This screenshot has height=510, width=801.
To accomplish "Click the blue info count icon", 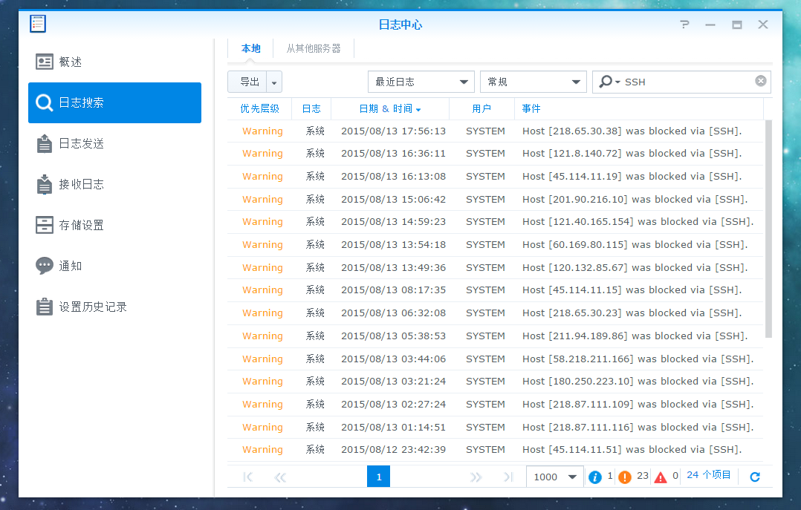I will pos(594,477).
